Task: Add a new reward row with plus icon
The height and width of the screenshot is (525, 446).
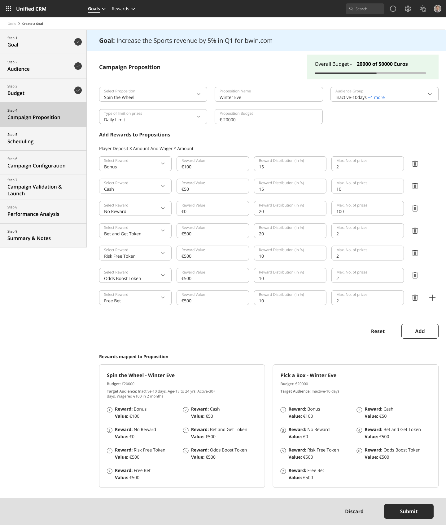Action: (432, 298)
